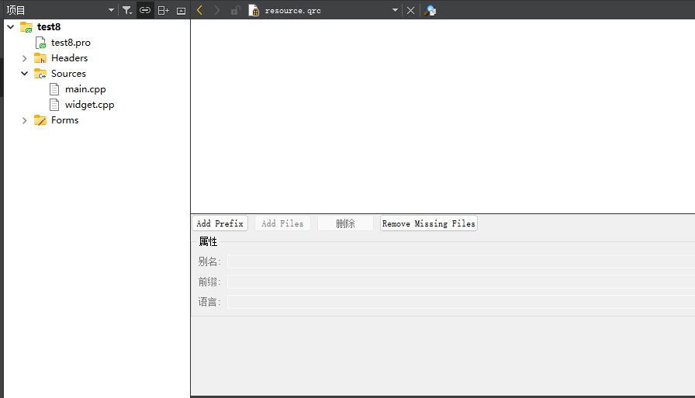Select test8.pro file

tap(71, 43)
